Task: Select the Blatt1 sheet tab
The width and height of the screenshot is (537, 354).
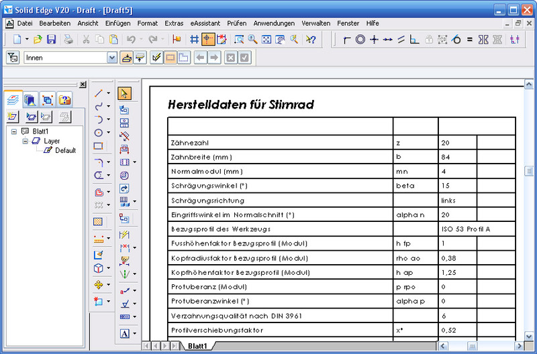Action: coord(197,346)
